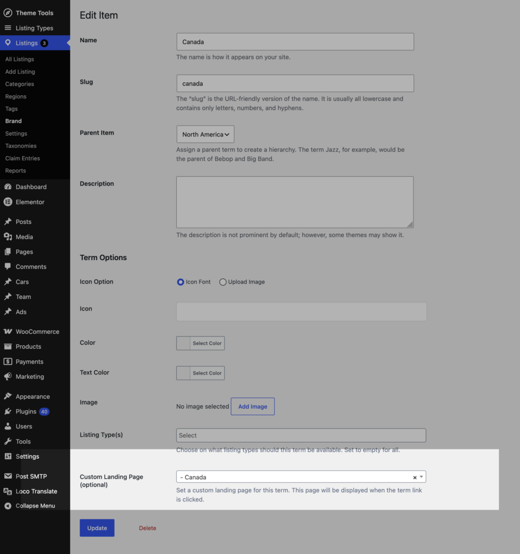Click the Update button

click(97, 528)
